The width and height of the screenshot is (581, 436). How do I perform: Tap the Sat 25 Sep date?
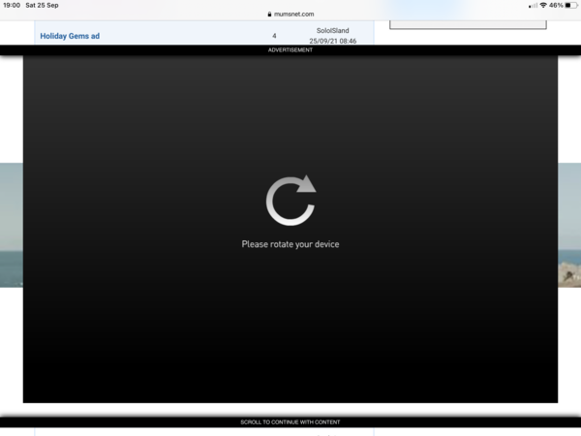[42, 5]
